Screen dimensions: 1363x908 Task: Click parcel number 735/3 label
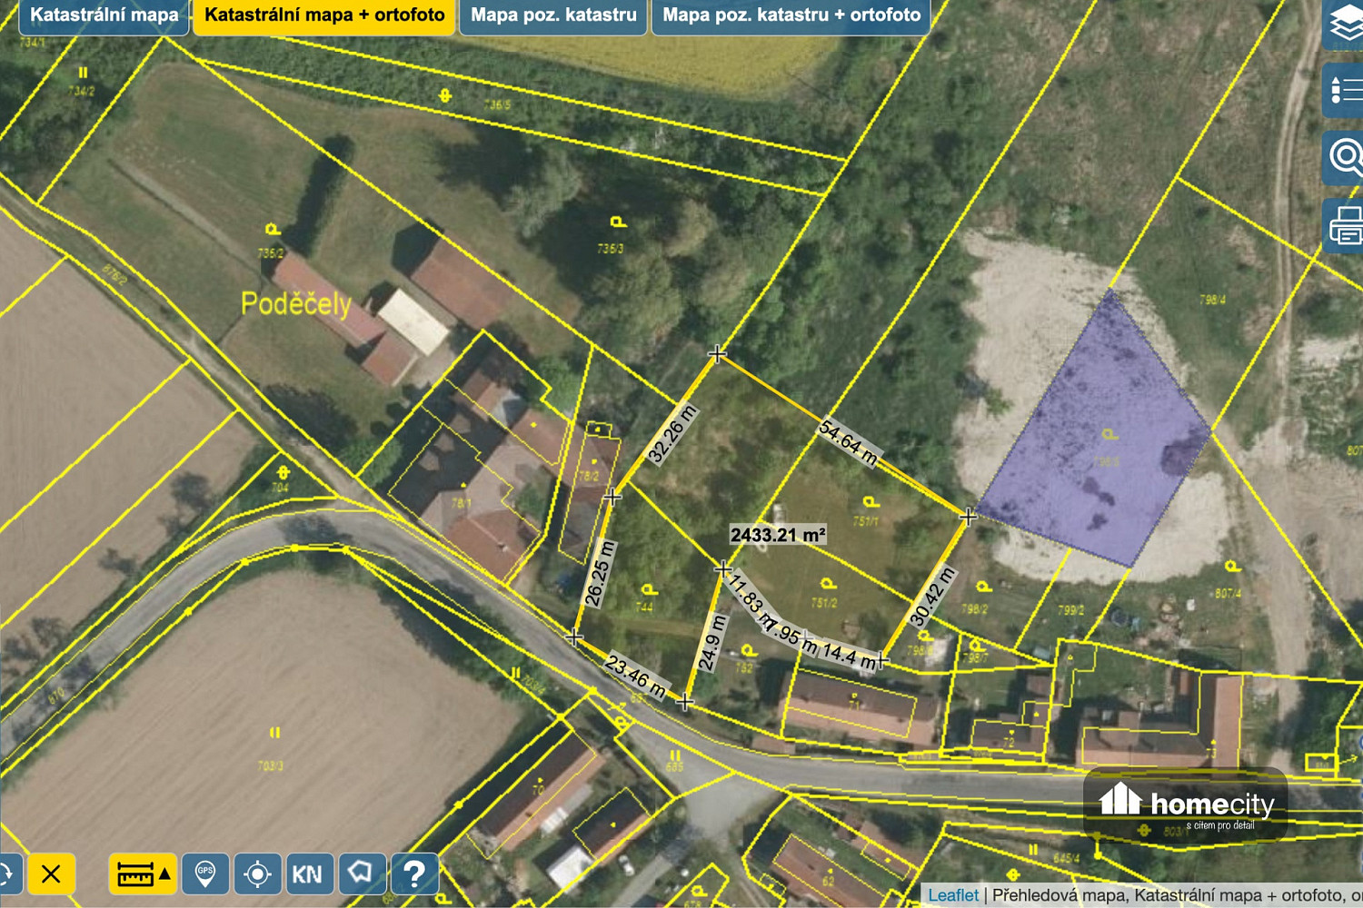pos(611,248)
